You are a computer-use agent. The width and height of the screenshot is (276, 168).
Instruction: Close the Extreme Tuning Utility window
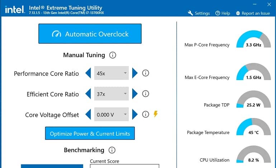click(x=269, y=4)
